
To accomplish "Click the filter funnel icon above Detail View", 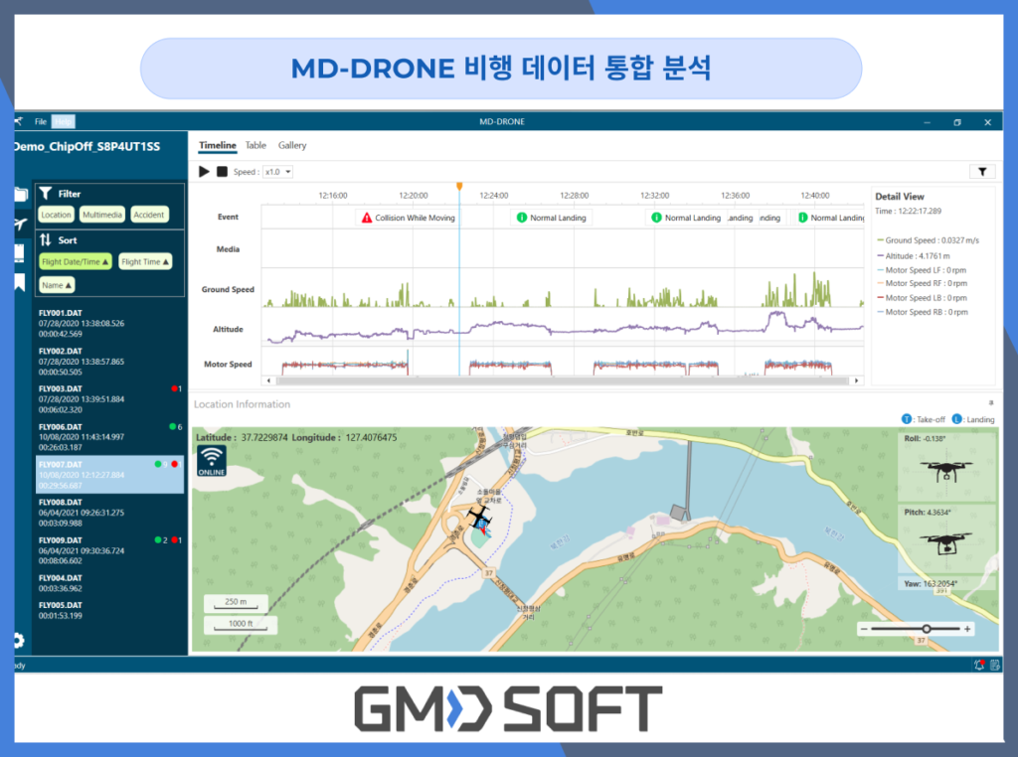I will tap(982, 171).
